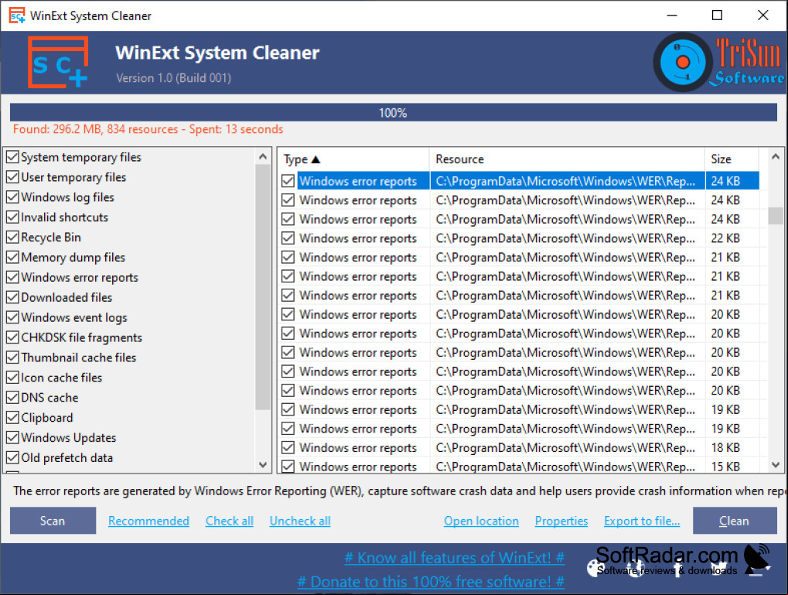Image resolution: width=788 pixels, height=595 pixels.
Task: Select the 22 KB row resource path
Action: [565, 238]
